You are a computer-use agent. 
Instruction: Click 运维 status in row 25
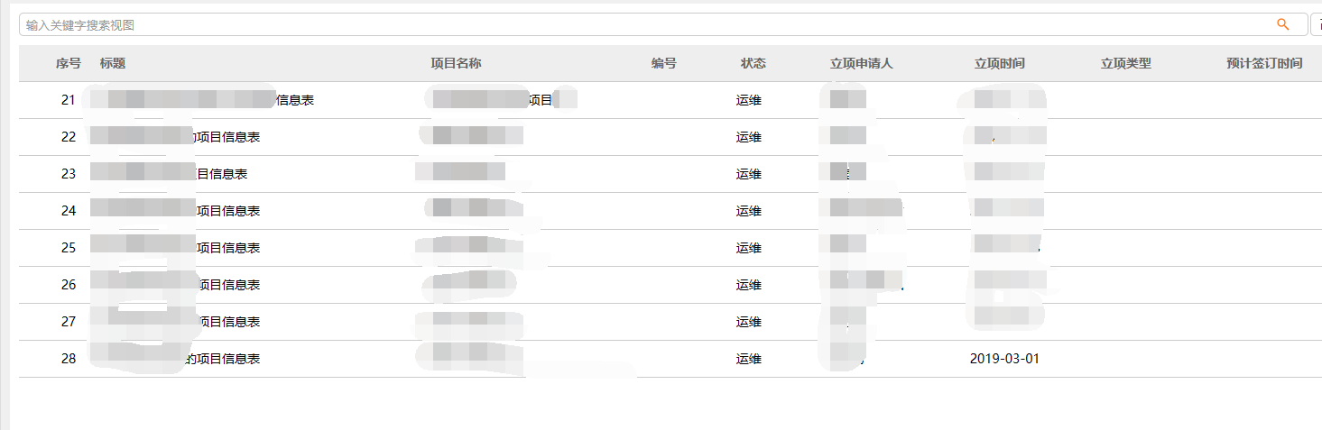tap(749, 249)
